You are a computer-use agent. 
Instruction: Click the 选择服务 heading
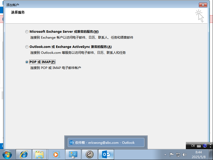[18, 12]
